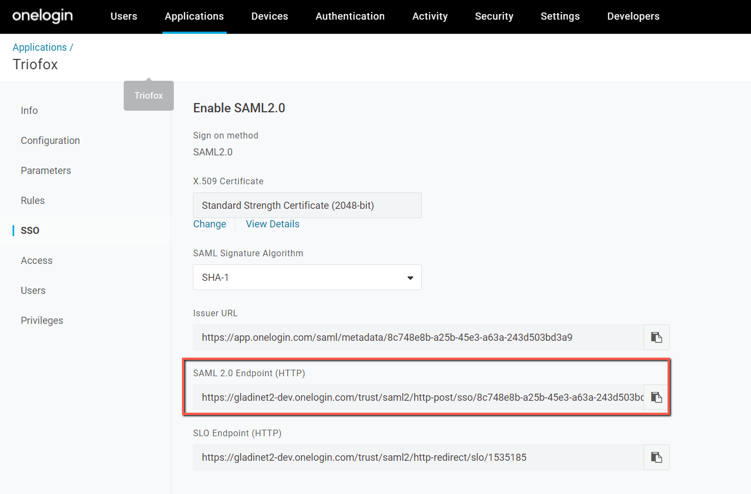Click the Triofox page title
Viewport: 751px width, 494px height.
tap(35, 64)
